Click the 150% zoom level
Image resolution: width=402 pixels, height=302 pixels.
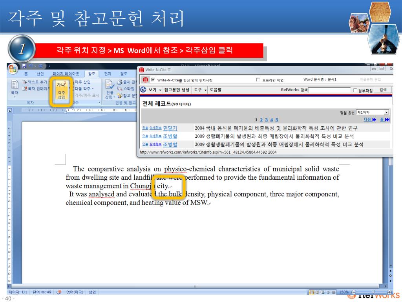(x=344, y=292)
